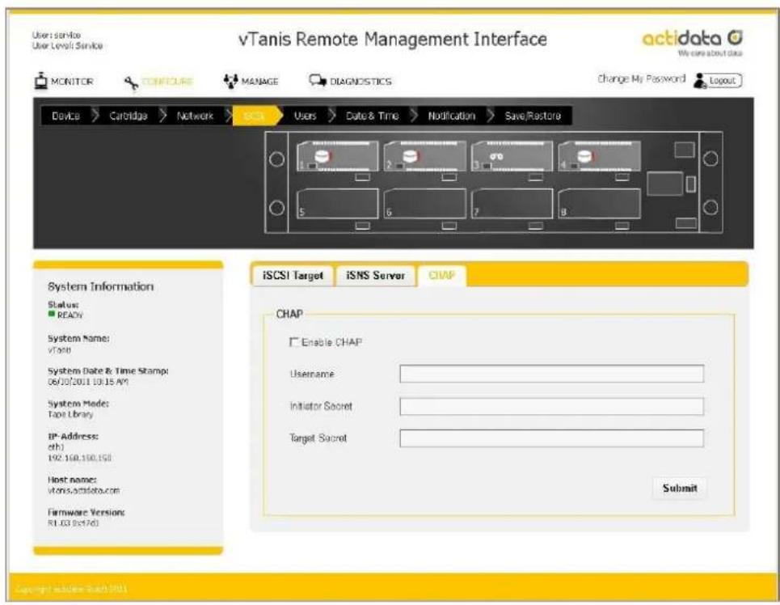Image resolution: width=780 pixels, height=605 pixels.
Task: Select disk cartridge in slot 1
Action: click(x=337, y=157)
